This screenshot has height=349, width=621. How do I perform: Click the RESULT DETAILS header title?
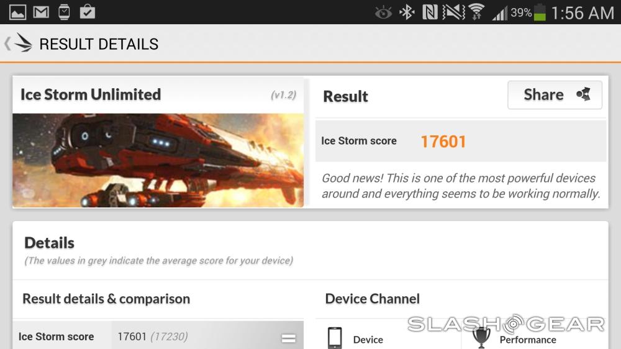tap(99, 44)
